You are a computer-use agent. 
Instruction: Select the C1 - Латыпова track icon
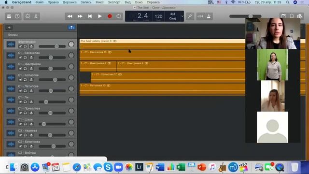coord(11,89)
